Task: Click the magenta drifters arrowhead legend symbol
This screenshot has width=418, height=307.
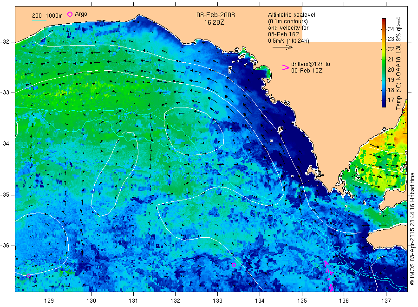Action: (286, 67)
